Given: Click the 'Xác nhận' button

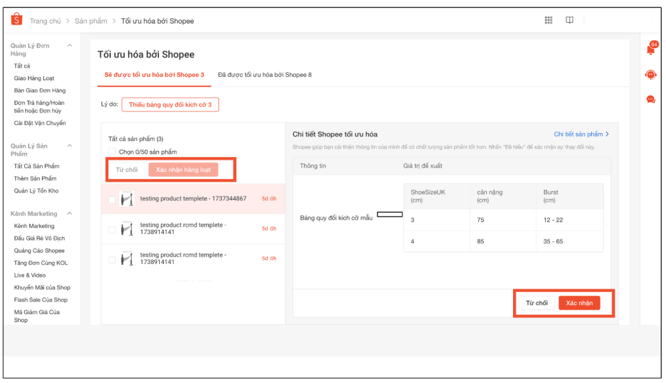Looking at the screenshot, I should pos(579,303).
